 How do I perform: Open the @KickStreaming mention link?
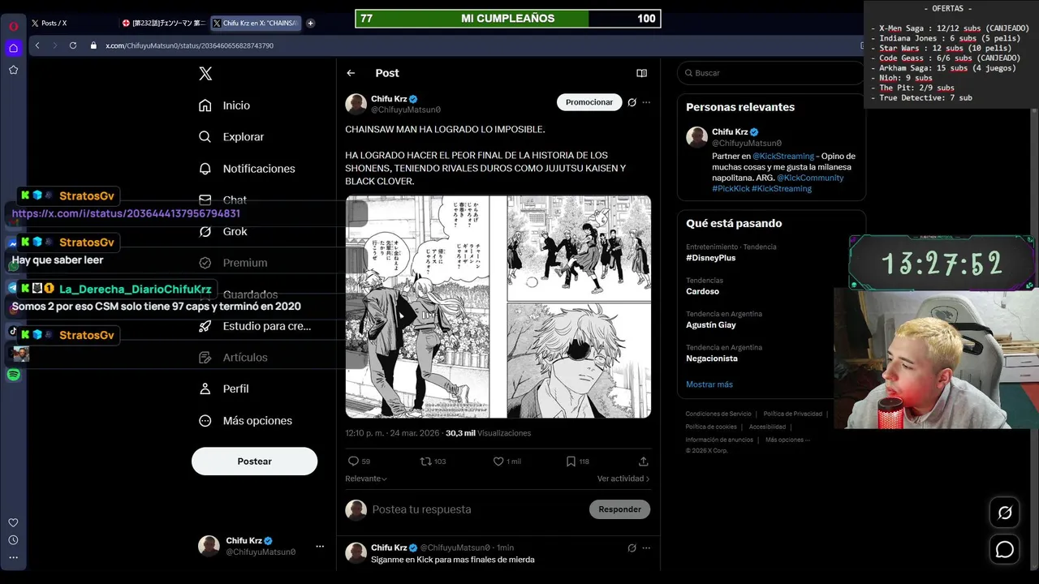tap(783, 156)
